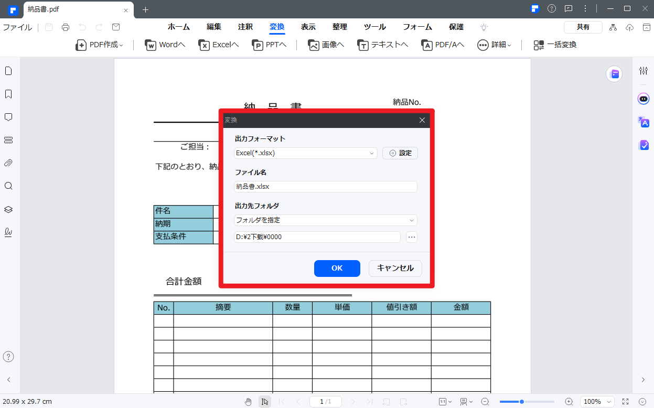Click 設定 button in dialog
This screenshot has height=408, width=654.
click(x=400, y=153)
